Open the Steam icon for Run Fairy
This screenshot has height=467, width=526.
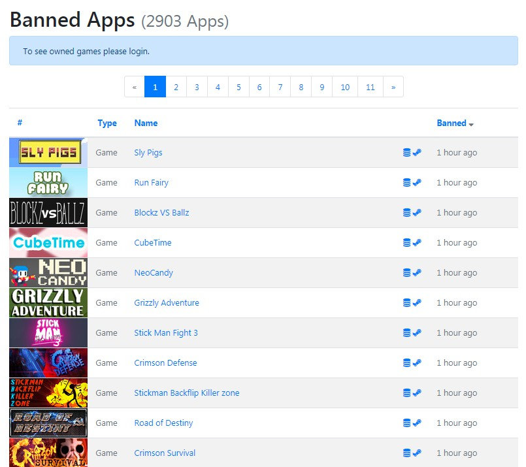tap(417, 183)
